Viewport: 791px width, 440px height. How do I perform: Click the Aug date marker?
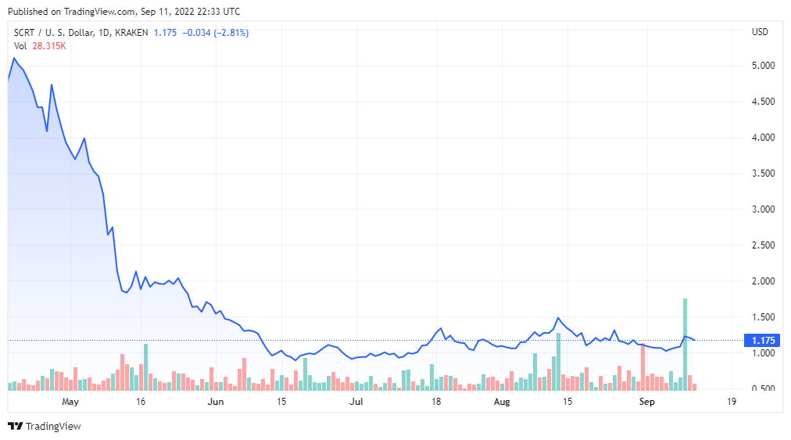point(502,402)
